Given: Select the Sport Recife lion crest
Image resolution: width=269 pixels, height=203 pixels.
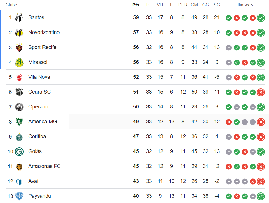Looking at the screenshot, I should click(x=19, y=47).
